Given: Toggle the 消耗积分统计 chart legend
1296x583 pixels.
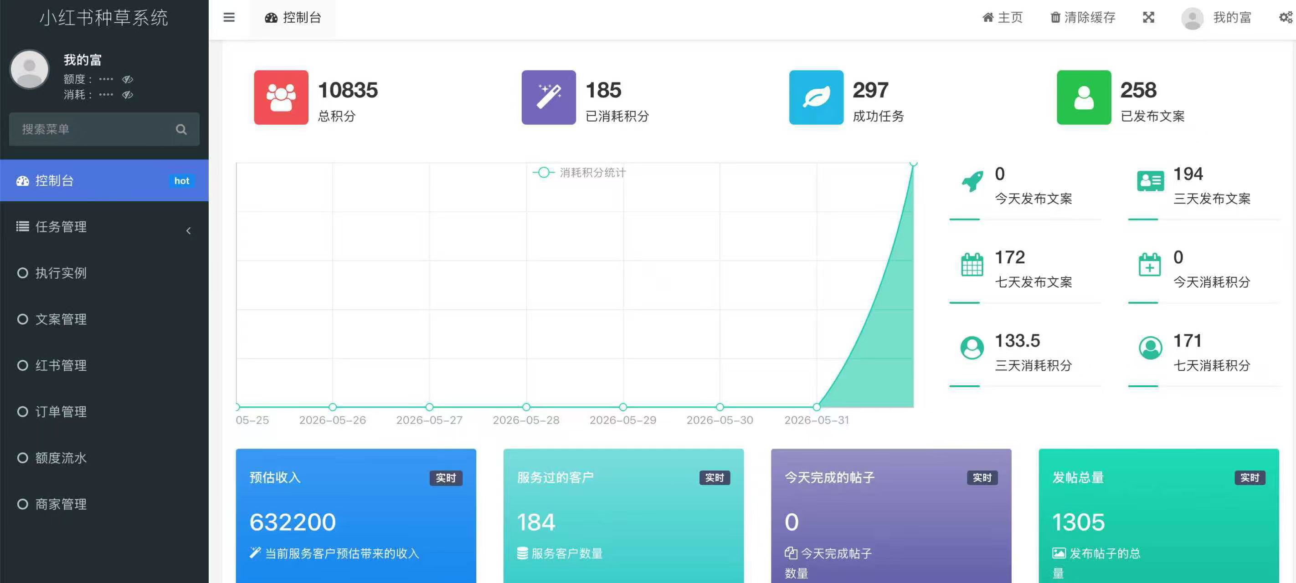Looking at the screenshot, I should 579,173.
